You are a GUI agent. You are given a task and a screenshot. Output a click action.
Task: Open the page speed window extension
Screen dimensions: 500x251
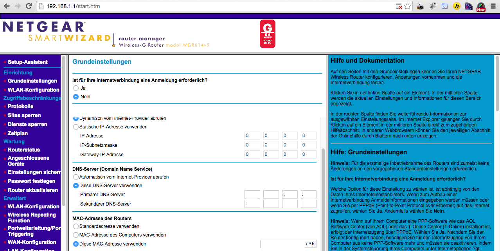[x=444, y=6]
